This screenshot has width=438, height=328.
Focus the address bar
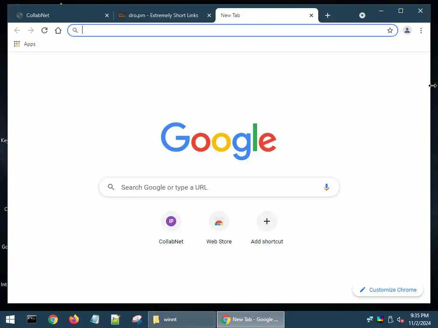233,30
